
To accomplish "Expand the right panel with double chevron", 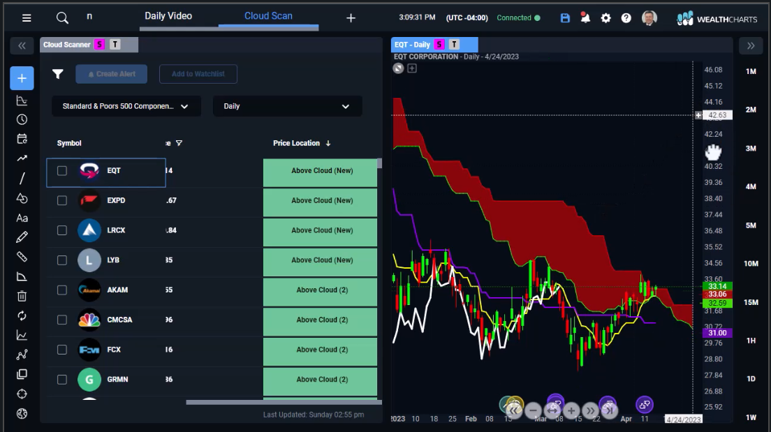I will 750,45.
